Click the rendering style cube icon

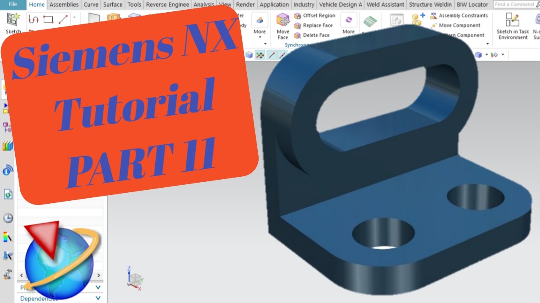click(x=478, y=55)
